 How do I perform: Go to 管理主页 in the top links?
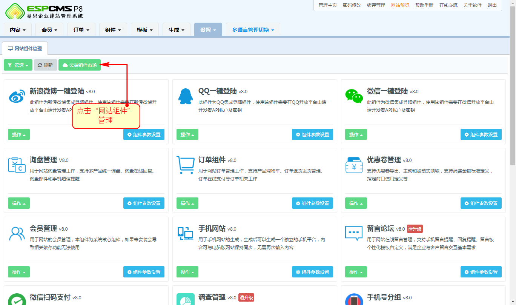click(x=328, y=5)
